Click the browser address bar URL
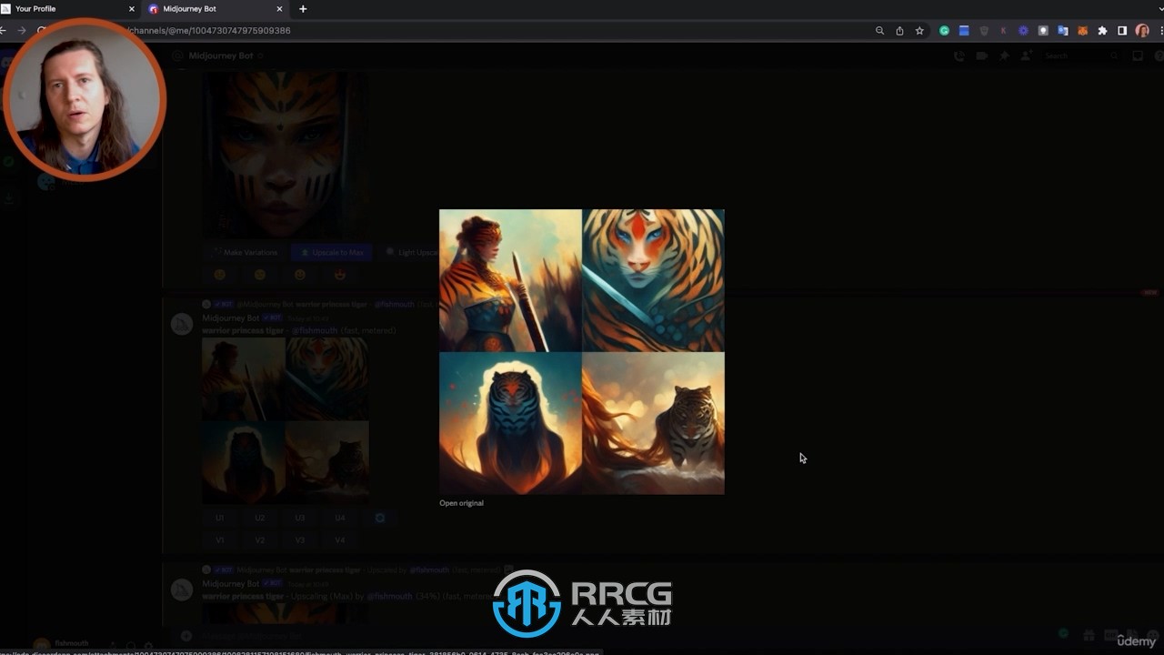The height and width of the screenshot is (655, 1164). [209, 30]
